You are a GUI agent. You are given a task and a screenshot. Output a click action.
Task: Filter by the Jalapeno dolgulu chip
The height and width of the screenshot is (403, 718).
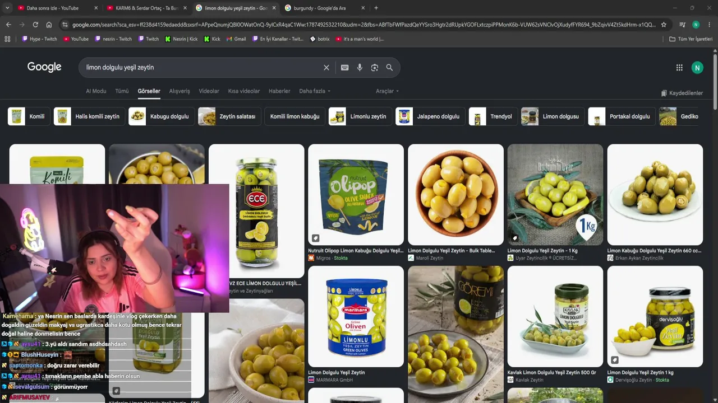coord(430,116)
